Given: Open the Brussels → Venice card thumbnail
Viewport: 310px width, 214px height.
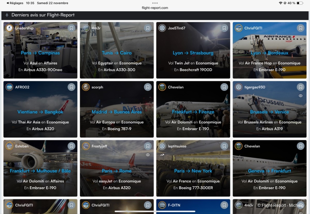Looking at the screenshot, I should (x=270, y=109).
